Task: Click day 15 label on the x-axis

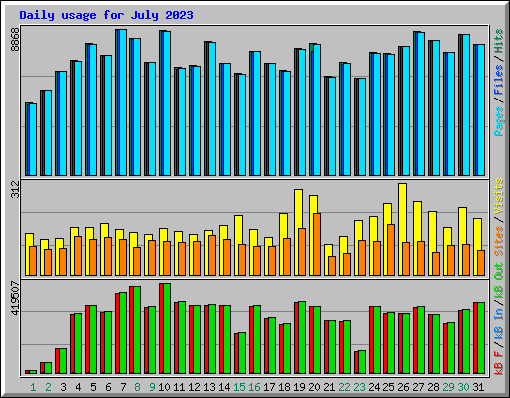Action: [x=239, y=387]
